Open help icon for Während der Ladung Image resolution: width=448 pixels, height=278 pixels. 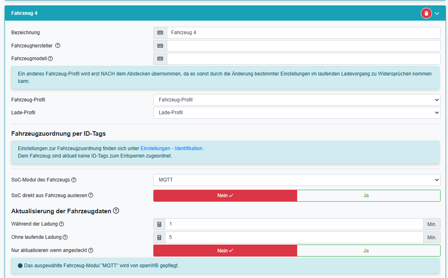[61, 224]
